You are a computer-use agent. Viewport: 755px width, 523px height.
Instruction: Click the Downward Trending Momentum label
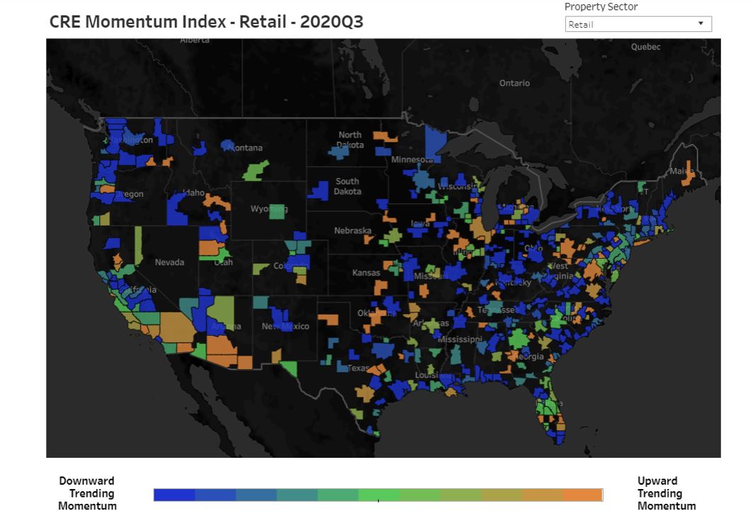point(86,493)
